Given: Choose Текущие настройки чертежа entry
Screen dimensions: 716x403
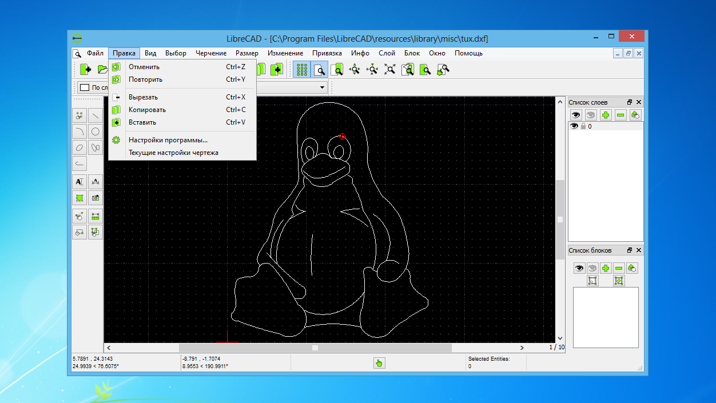Looking at the screenshot, I should [182, 153].
